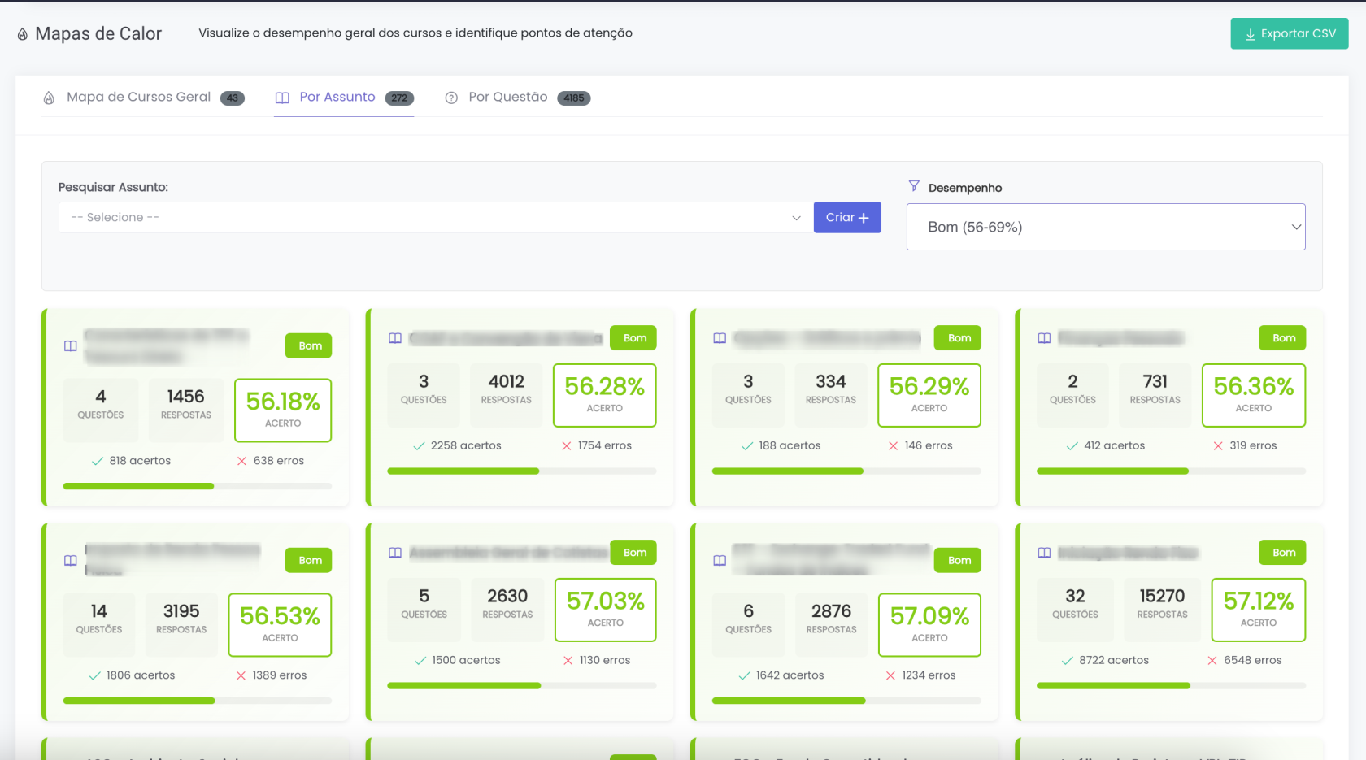Click the flame icon beside Mapas de Calor
1366x760 pixels.
click(x=23, y=34)
